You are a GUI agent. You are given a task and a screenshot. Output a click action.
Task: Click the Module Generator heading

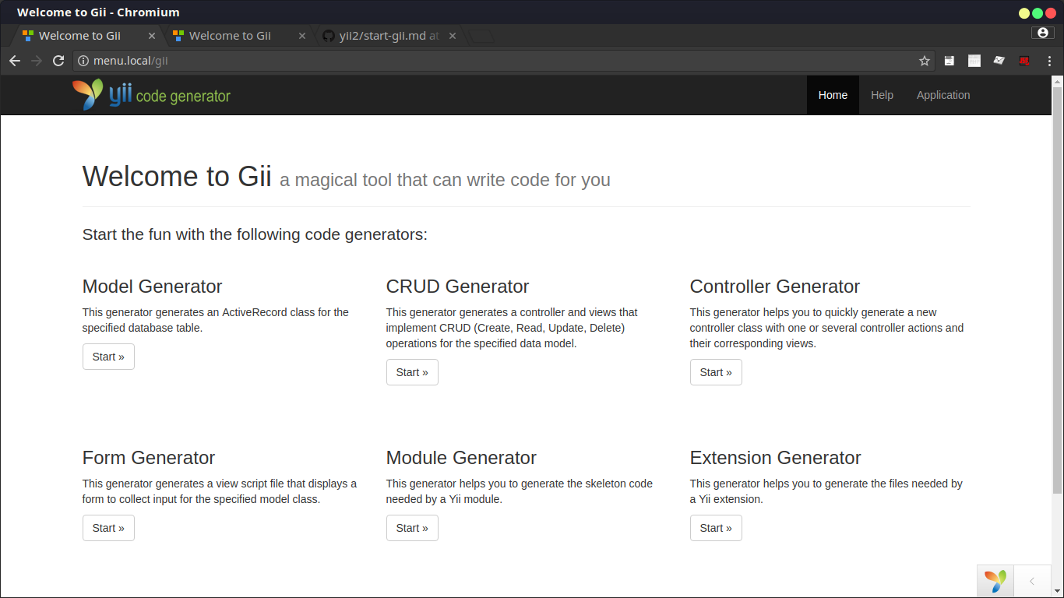pos(462,458)
